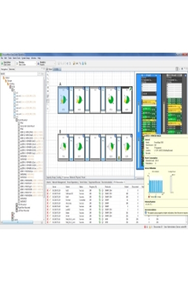The image size is (188, 282).
Task: Click the horizontal scrollbar under navigation tree
Action: click(18, 222)
